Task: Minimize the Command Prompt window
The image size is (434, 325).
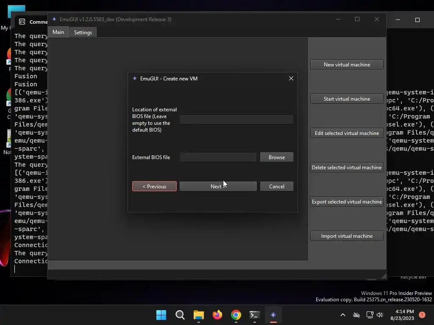Action: [x=398, y=20]
